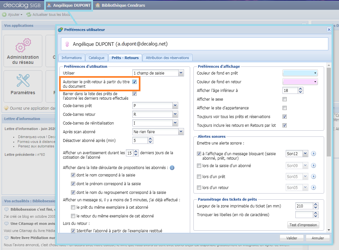Disable Autoriser le prêt-retour à partir du titre

point(135,82)
